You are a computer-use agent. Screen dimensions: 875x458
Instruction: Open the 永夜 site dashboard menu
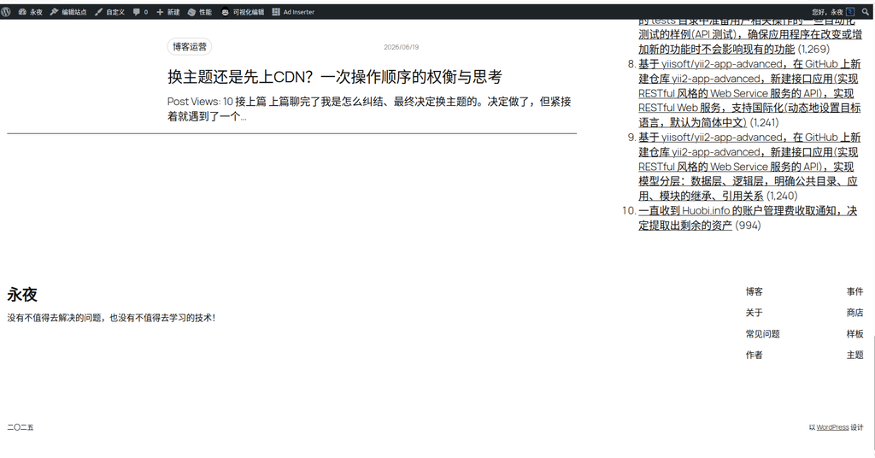pos(30,12)
